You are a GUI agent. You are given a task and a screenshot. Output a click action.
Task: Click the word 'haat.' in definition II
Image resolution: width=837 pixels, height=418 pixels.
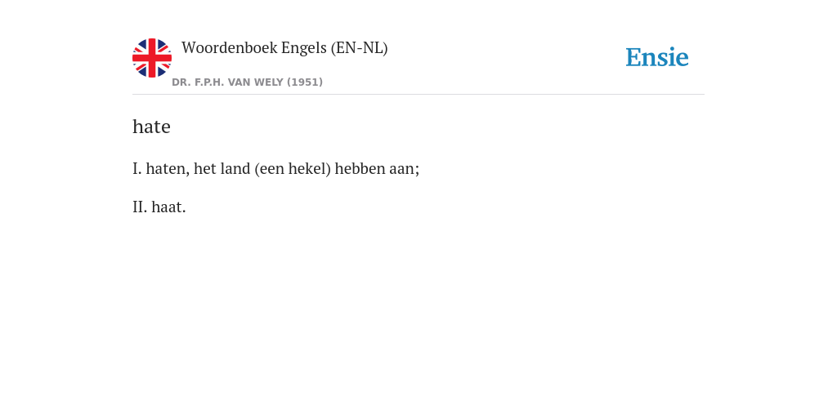pyautogui.click(x=168, y=207)
